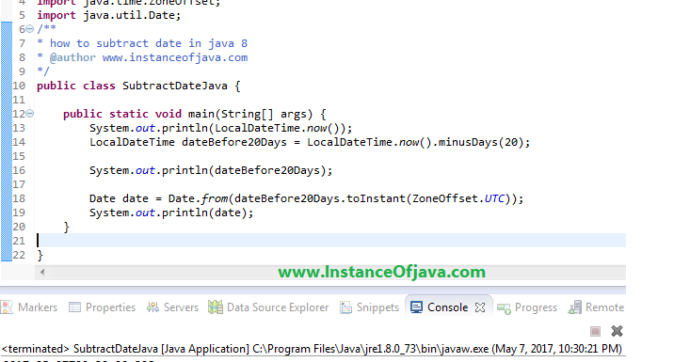Click line number 18 in the gutter
Screen dimensions: 690x362
(x=19, y=198)
